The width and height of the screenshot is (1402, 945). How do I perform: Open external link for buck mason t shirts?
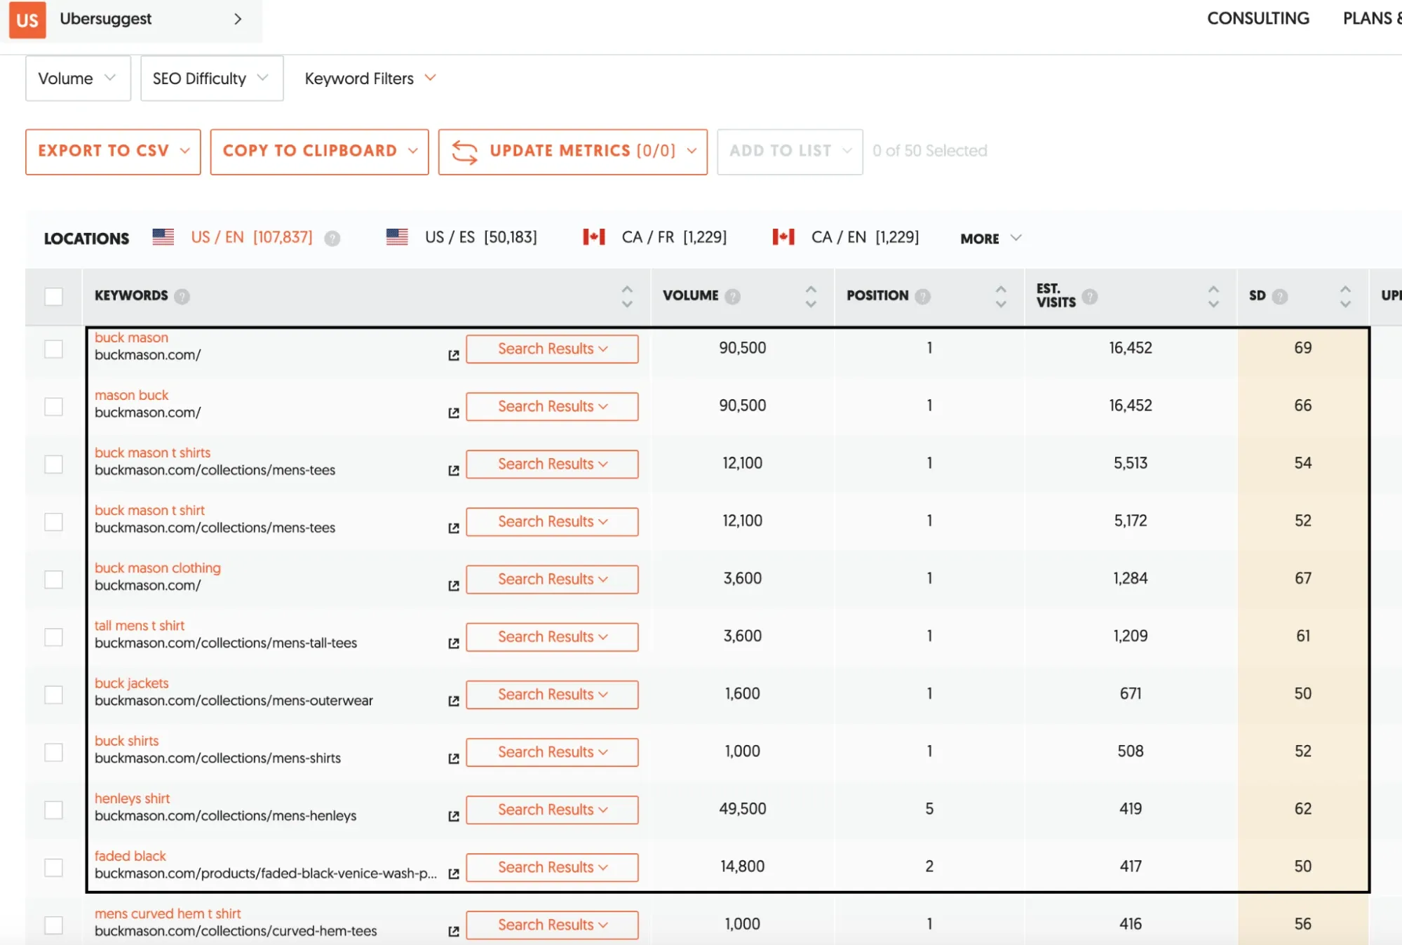pos(454,471)
